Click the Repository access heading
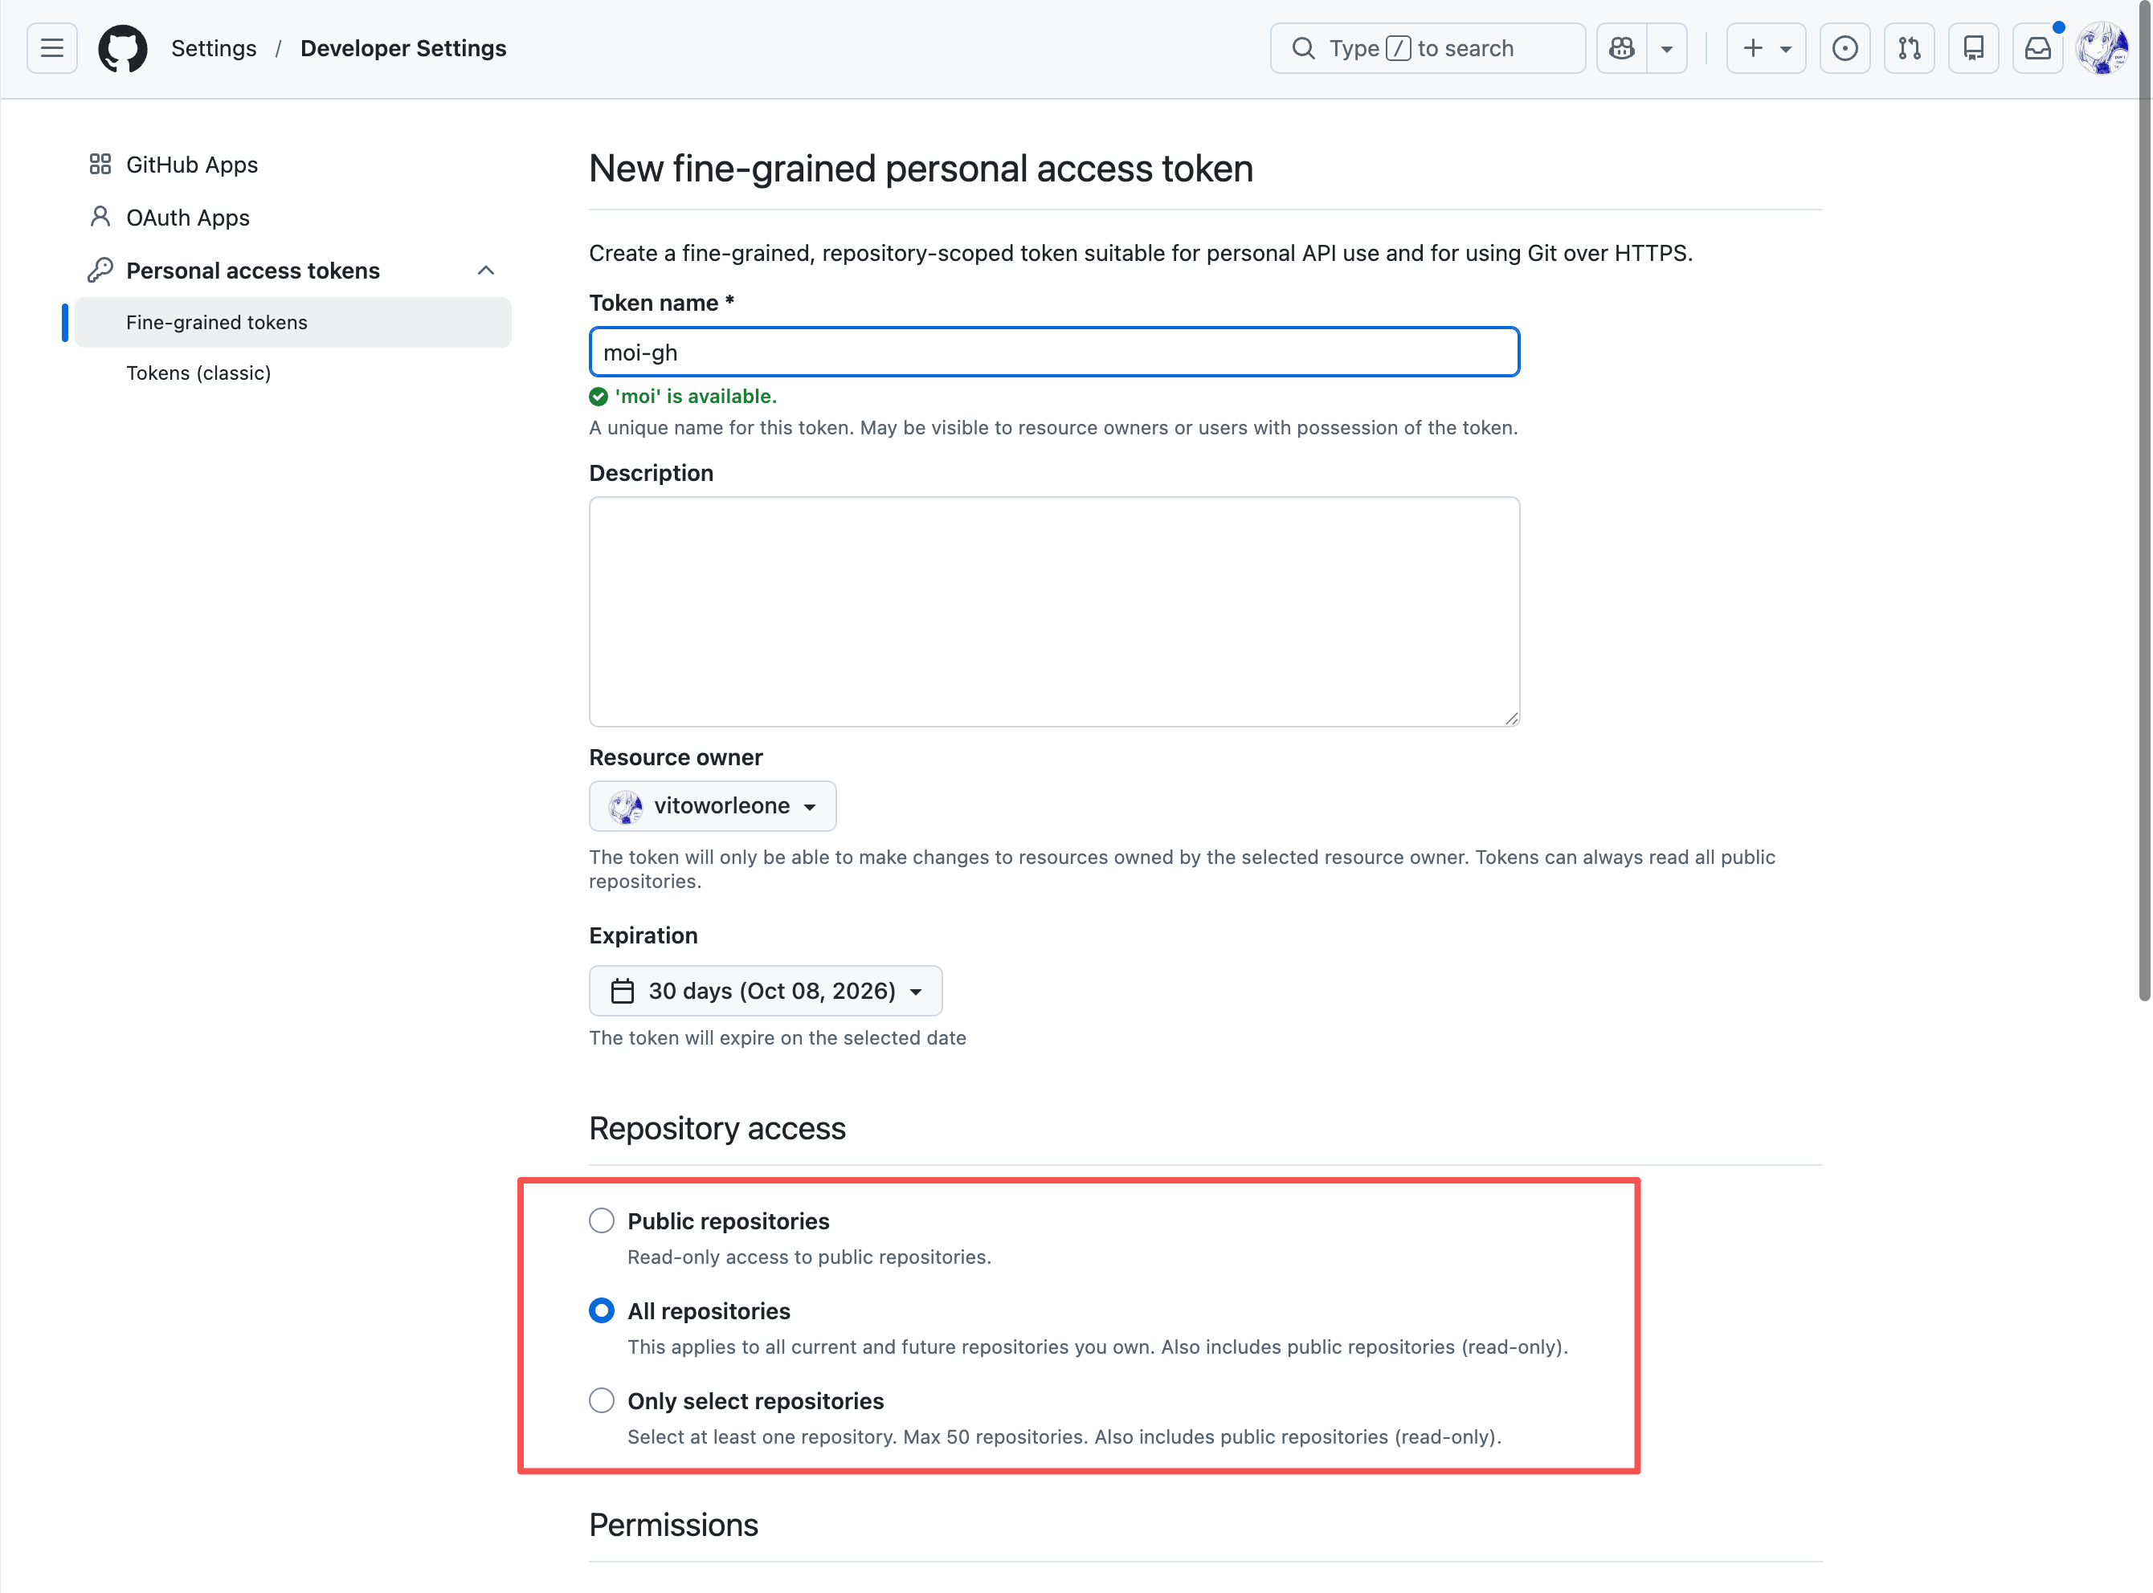The width and height of the screenshot is (2153, 1593). (717, 1128)
